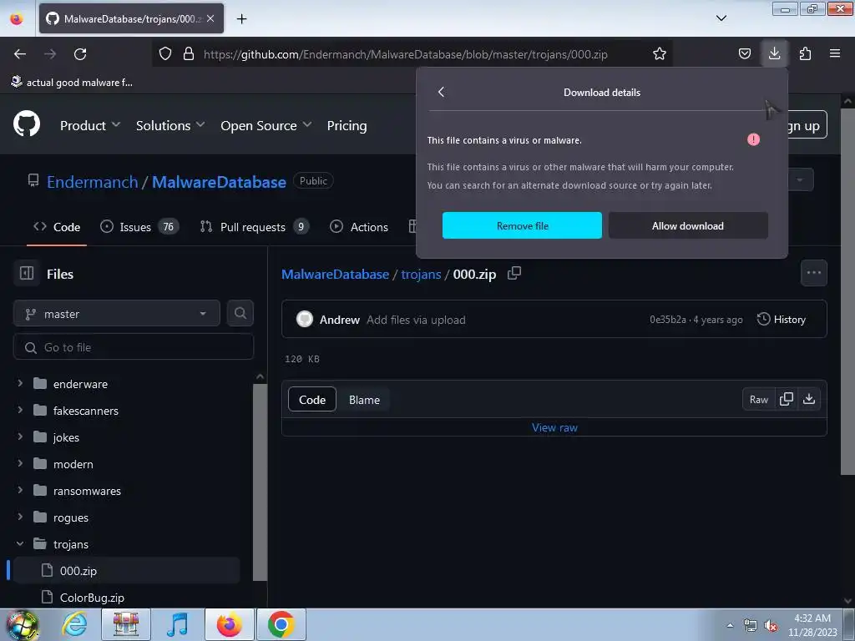
Task: Open the bookmark 'actual good malware f...'
Action: 72,83
